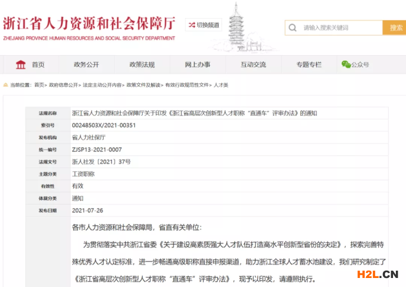The image size is (406, 287).
Task: Click the shuffle icon beside 切换频道
Action: point(192,25)
